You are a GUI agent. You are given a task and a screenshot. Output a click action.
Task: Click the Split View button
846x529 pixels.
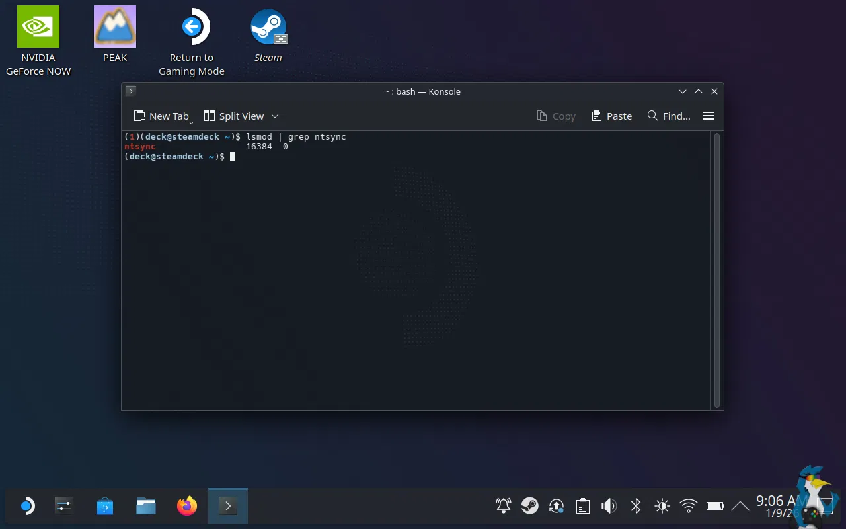coord(234,116)
